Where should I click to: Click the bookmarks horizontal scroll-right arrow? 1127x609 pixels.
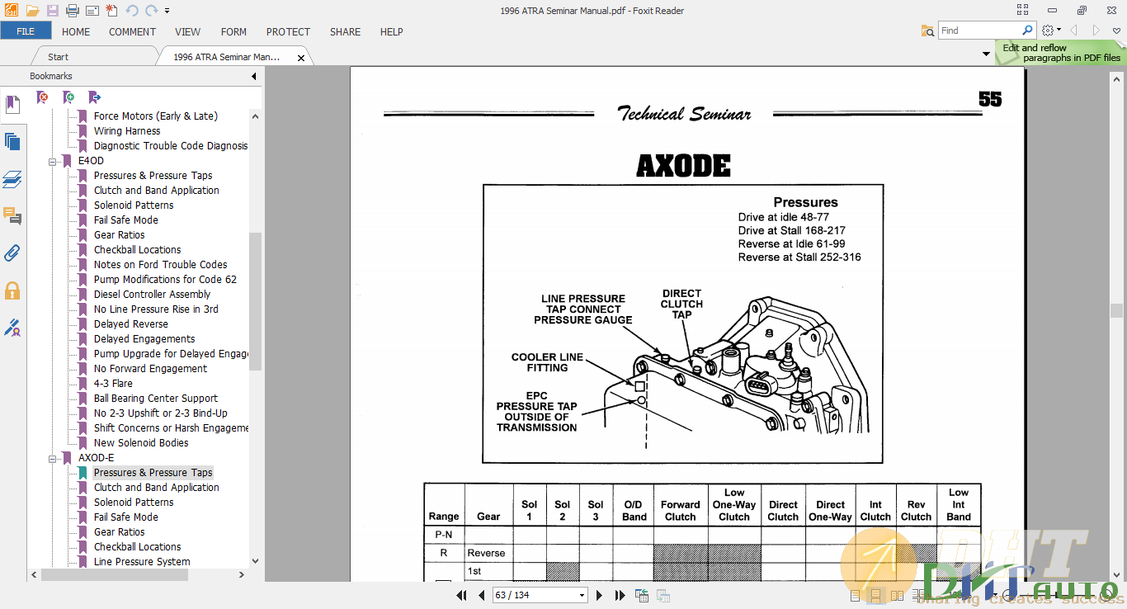click(x=242, y=575)
